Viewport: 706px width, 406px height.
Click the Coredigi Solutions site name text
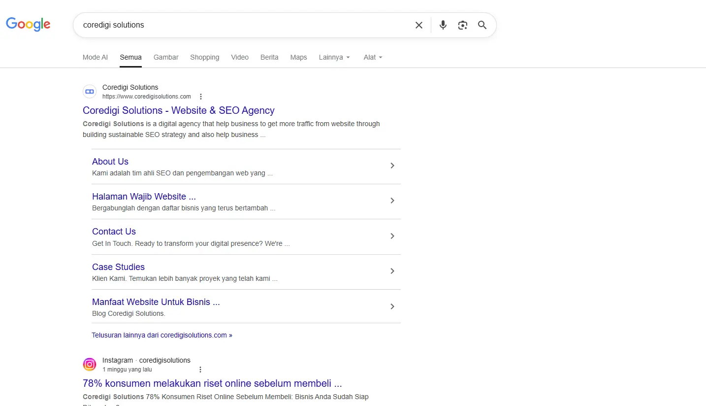(x=130, y=87)
